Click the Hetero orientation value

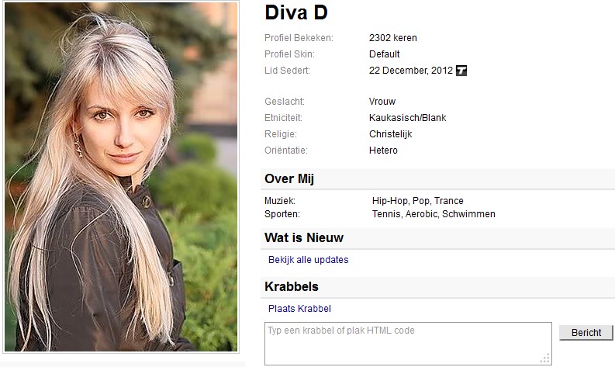click(383, 151)
